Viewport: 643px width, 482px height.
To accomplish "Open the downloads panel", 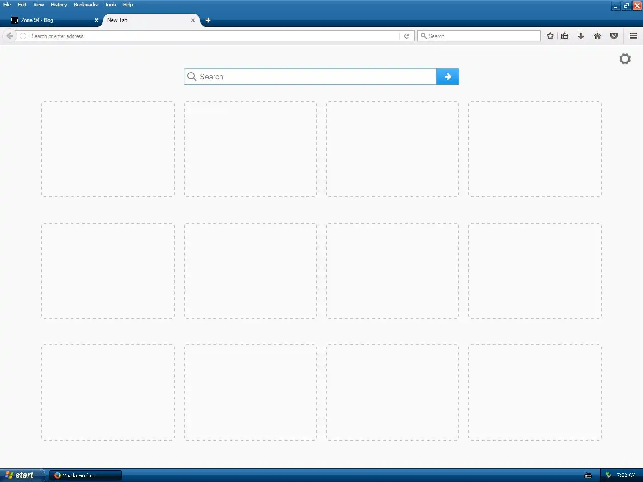I will pyautogui.click(x=581, y=36).
